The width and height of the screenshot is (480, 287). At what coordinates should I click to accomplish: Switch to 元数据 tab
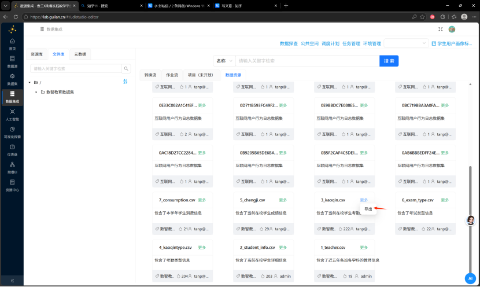[80, 54]
